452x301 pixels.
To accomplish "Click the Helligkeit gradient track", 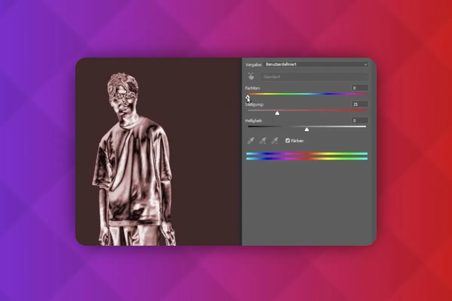I will pyautogui.click(x=307, y=126).
